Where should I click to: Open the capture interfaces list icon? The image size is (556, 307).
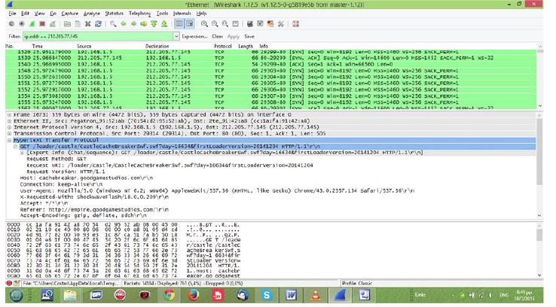click(11, 24)
